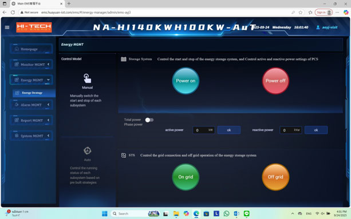Click the browser Sign in button
Image resolution: width=351 pixels, height=219 pixels.
pyautogui.click(x=324, y=12)
